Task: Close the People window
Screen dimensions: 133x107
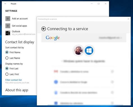Action: 106,4
